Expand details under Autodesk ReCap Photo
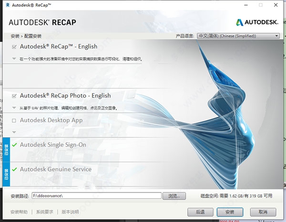The height and width of the screenshot is (222, 286). coord(14,107)
